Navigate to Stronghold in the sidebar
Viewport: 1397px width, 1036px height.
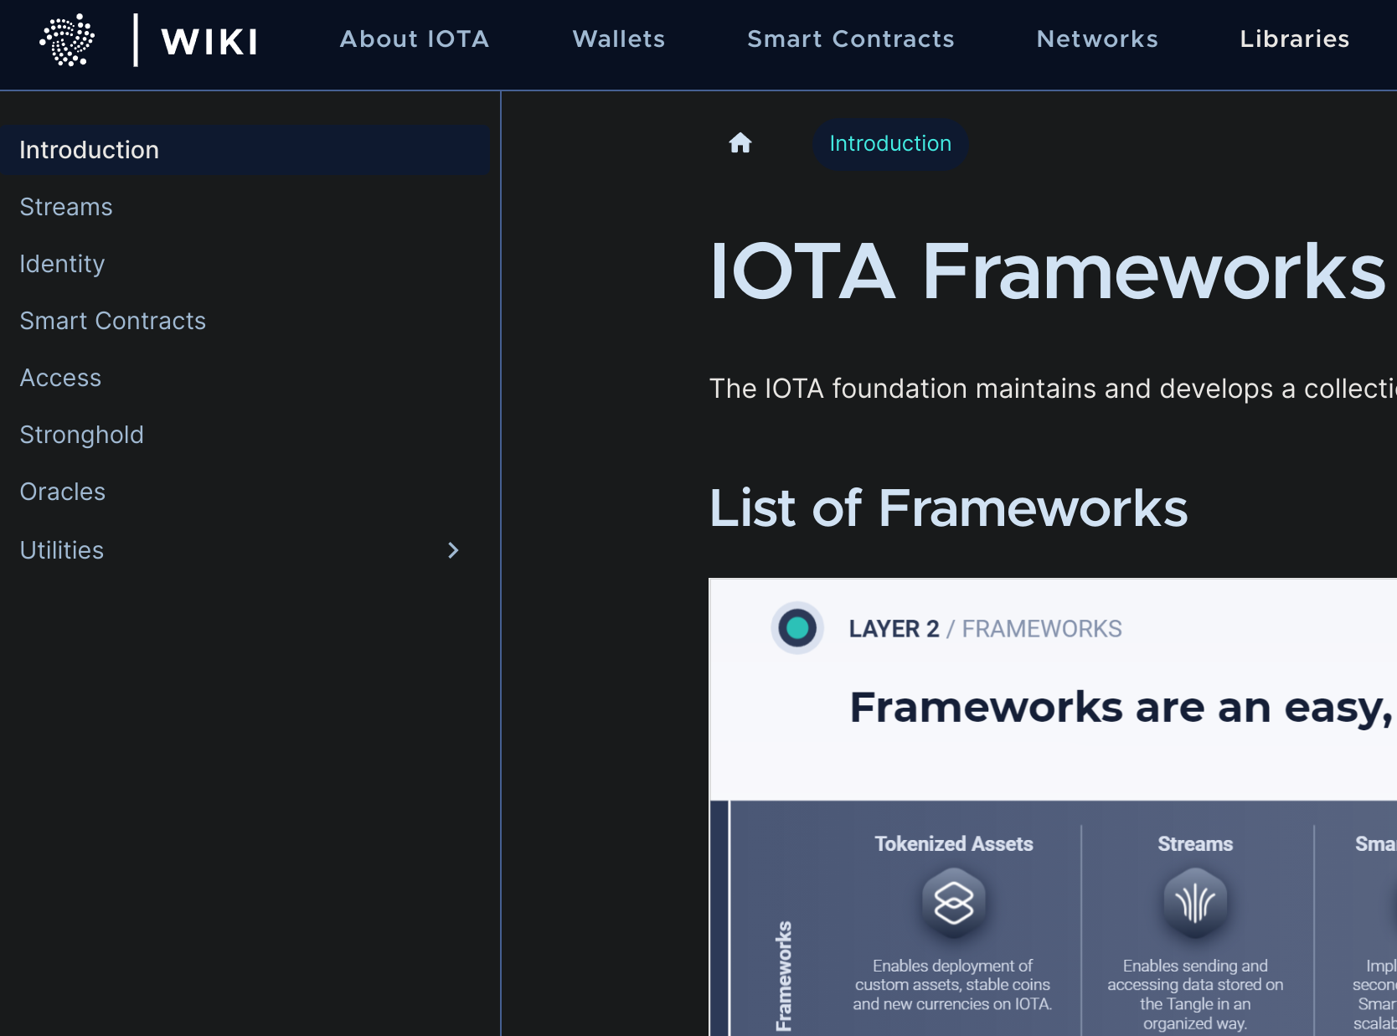81,435
